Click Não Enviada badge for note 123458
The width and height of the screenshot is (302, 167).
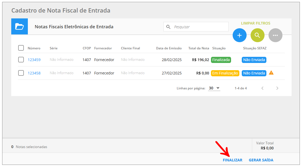pos(254,73)
